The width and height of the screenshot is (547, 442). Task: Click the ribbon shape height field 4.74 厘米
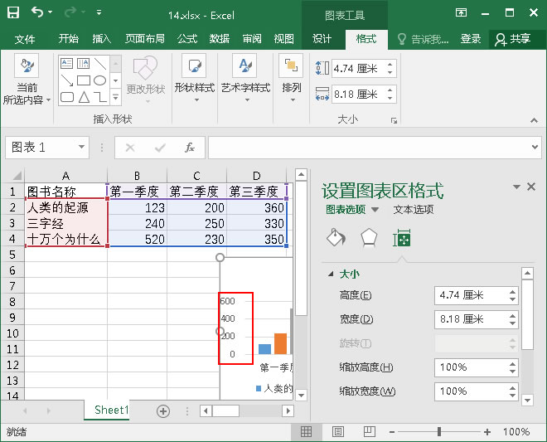point(358,68)
